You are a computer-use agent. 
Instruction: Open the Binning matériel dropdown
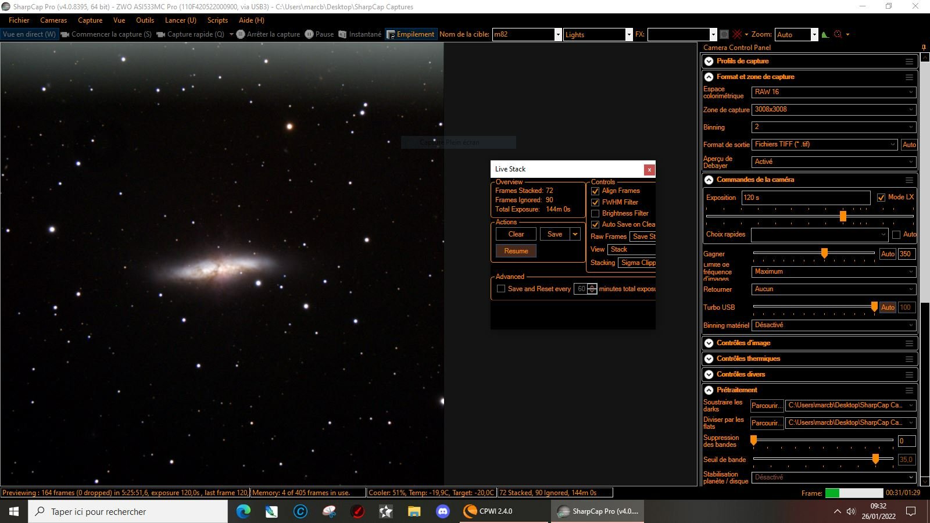(834, 325)
